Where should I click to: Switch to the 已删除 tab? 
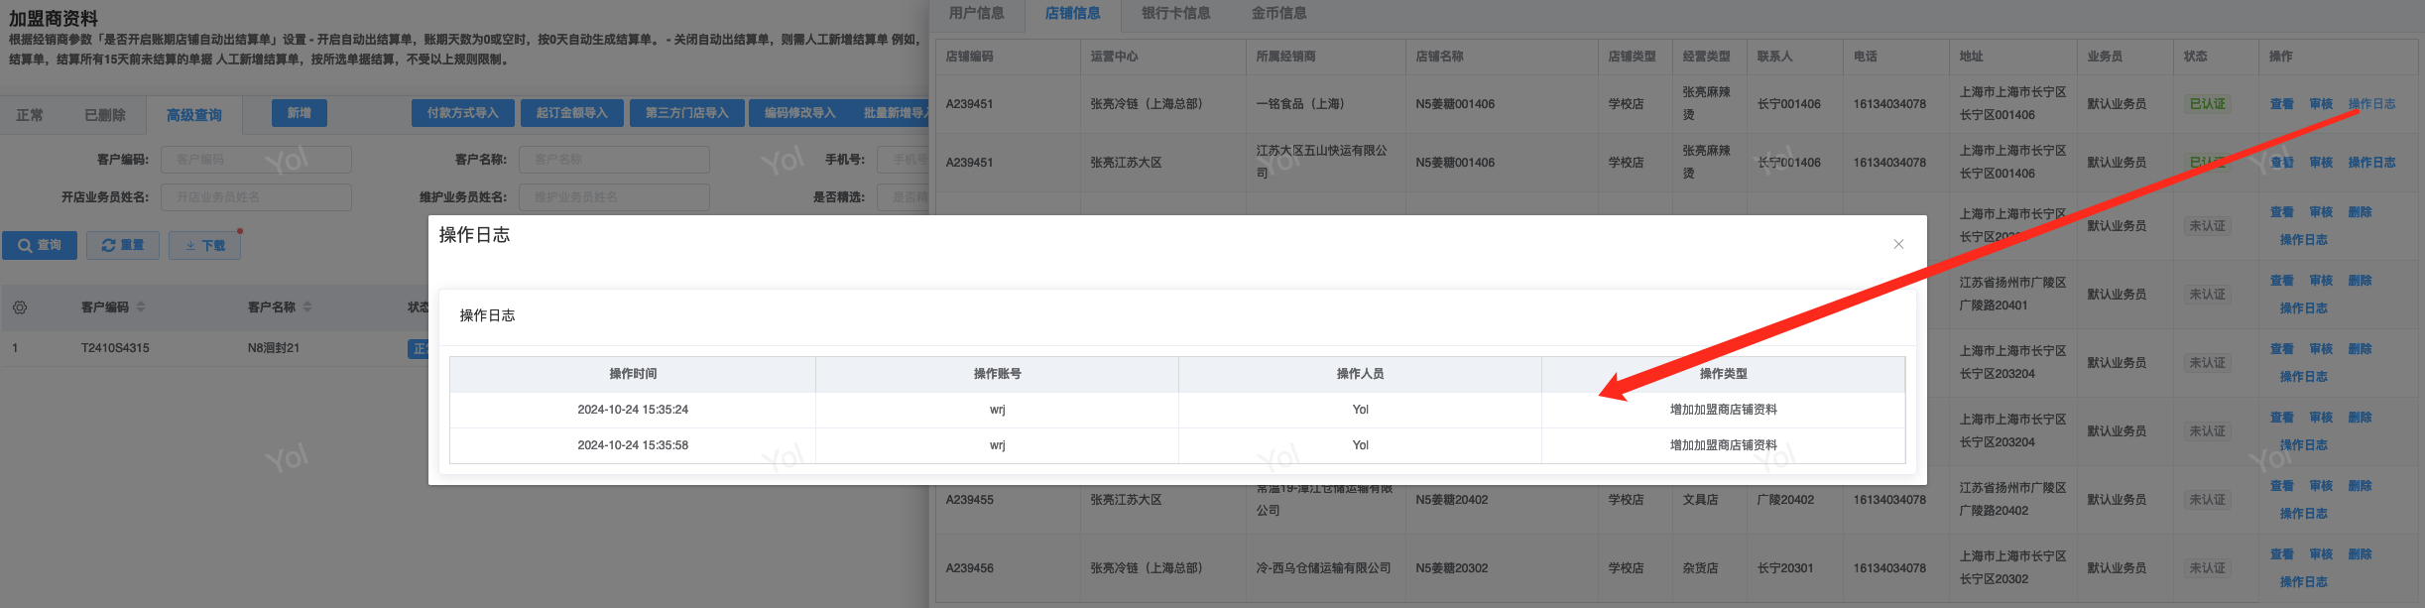pyautogui.click(x=105, y=115)
